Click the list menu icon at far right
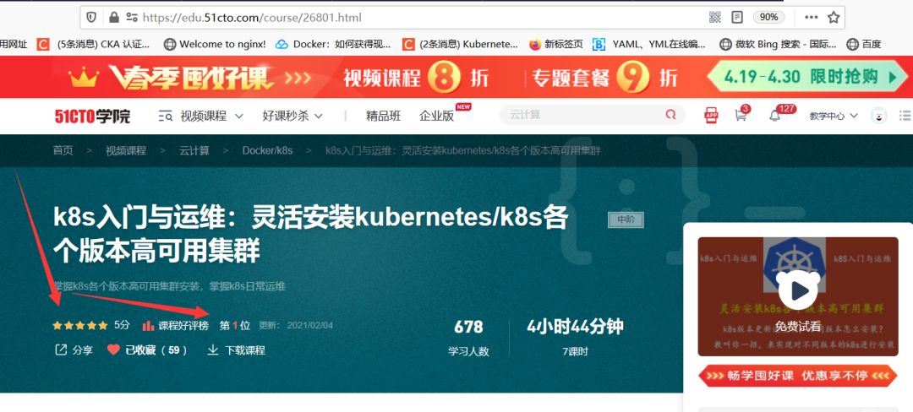This screenshot has width=913, height=412. [905, 115]
